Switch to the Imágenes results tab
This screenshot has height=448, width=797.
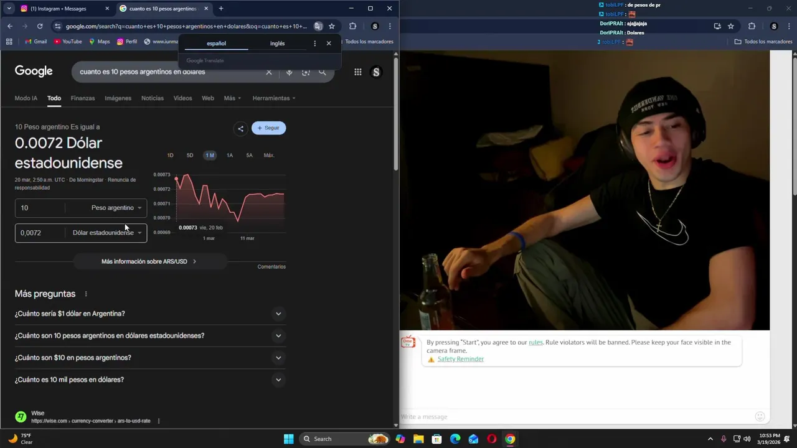[118, 98]
